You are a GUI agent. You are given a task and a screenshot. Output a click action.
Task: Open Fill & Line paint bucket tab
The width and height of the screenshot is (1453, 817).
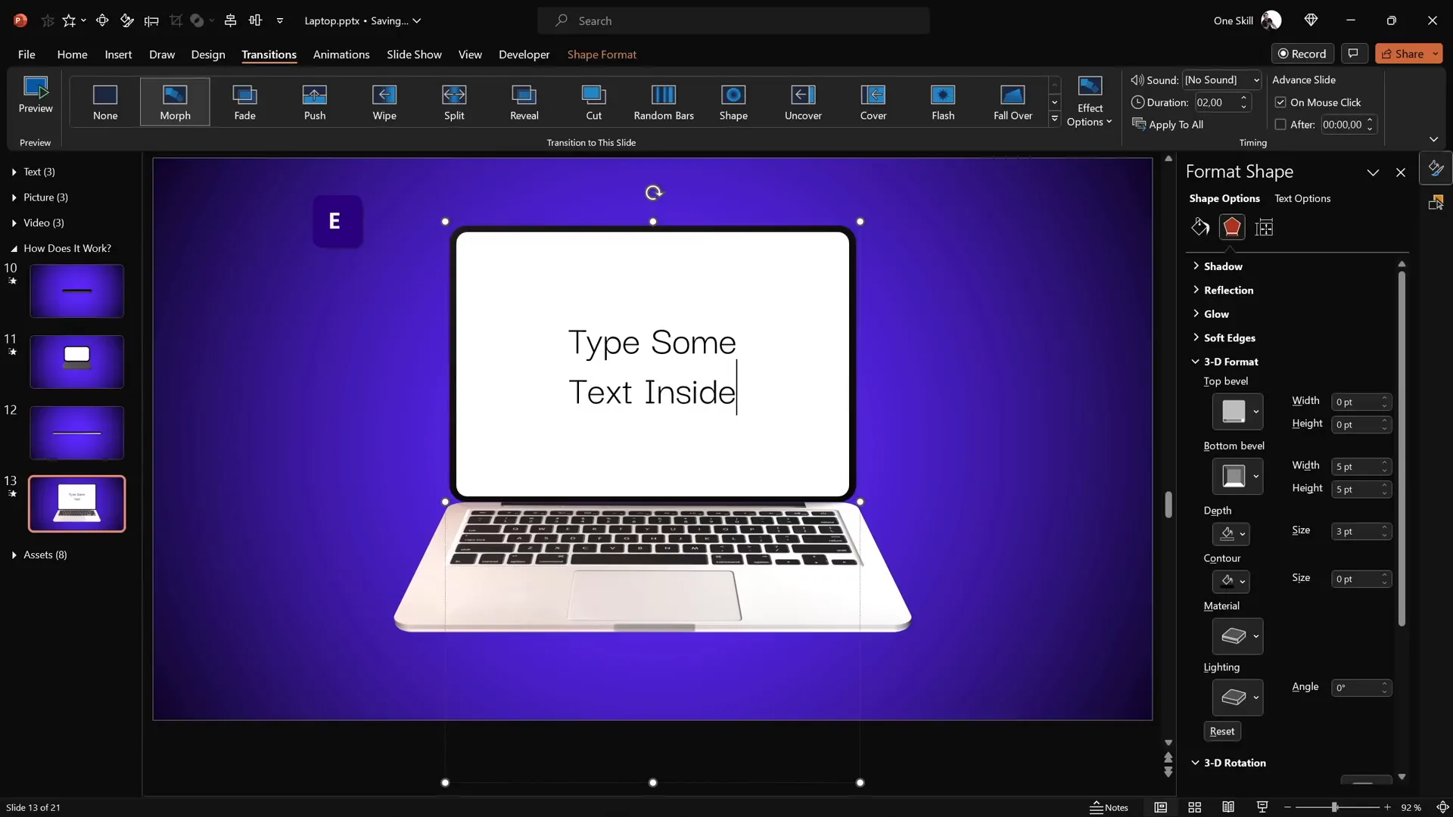[x=1200, y=227]
